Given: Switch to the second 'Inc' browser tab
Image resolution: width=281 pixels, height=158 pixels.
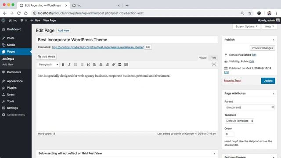Looking at the screenshot, I should click(x=96, y=6).
